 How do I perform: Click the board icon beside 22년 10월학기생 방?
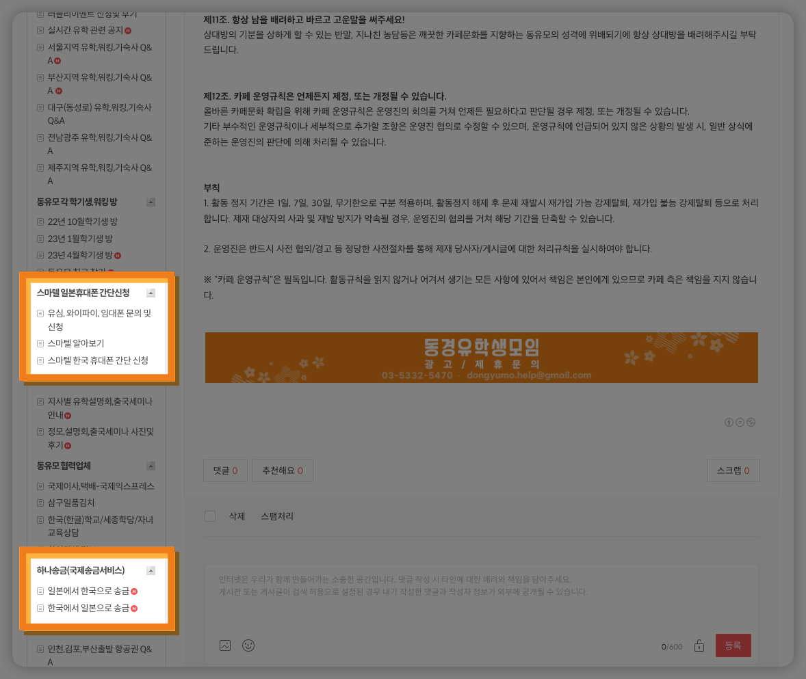[x=40, y=222]
